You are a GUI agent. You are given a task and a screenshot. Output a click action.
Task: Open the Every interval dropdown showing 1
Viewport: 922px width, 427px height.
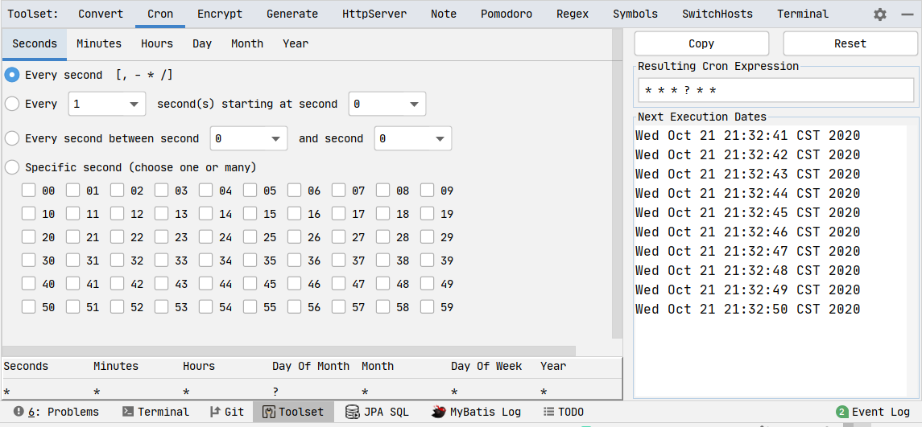pos(107,104)
